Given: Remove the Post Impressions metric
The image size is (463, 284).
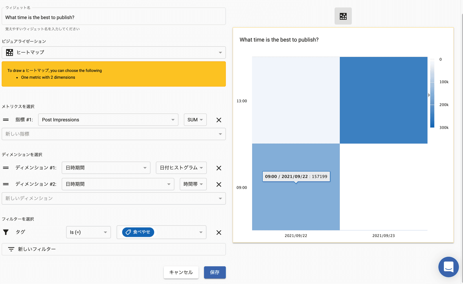Looking at the screenshot, I should click(219, 120).
